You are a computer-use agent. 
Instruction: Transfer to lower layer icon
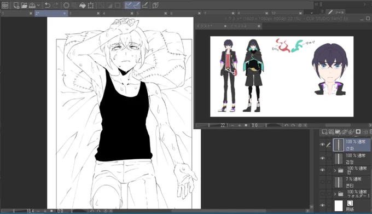[x=345, y=132]
